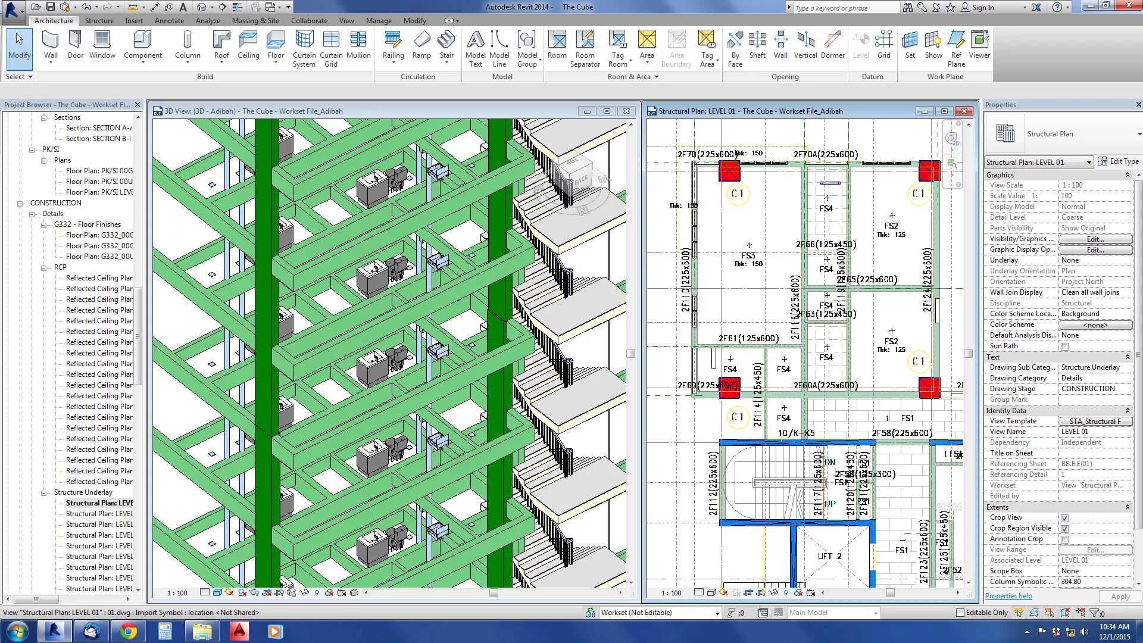Open the Annotate ribbon tab
Screen dimensions: 1143x643
[x=169, y=21]
